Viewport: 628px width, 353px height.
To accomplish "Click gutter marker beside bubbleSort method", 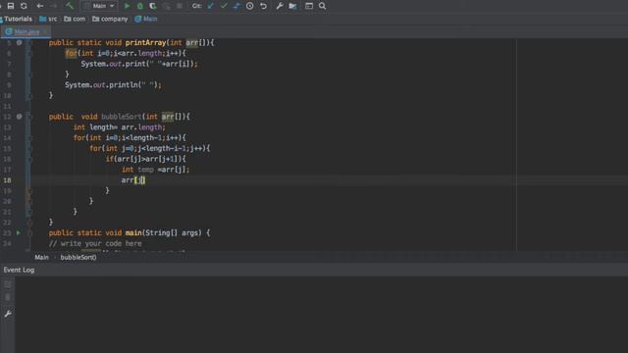I will 19,117.
